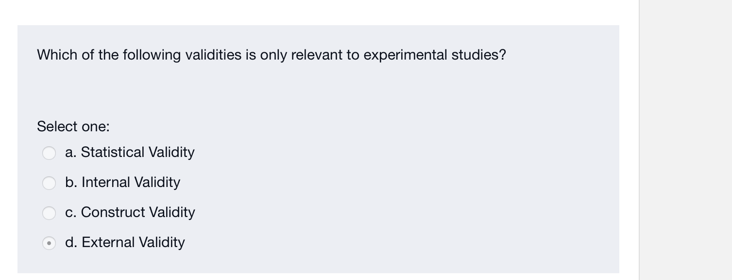Choose the Construct Validity radio button
Image resolution: width=732 pixels, height=280 pixels.
click(x=49, y=213)
